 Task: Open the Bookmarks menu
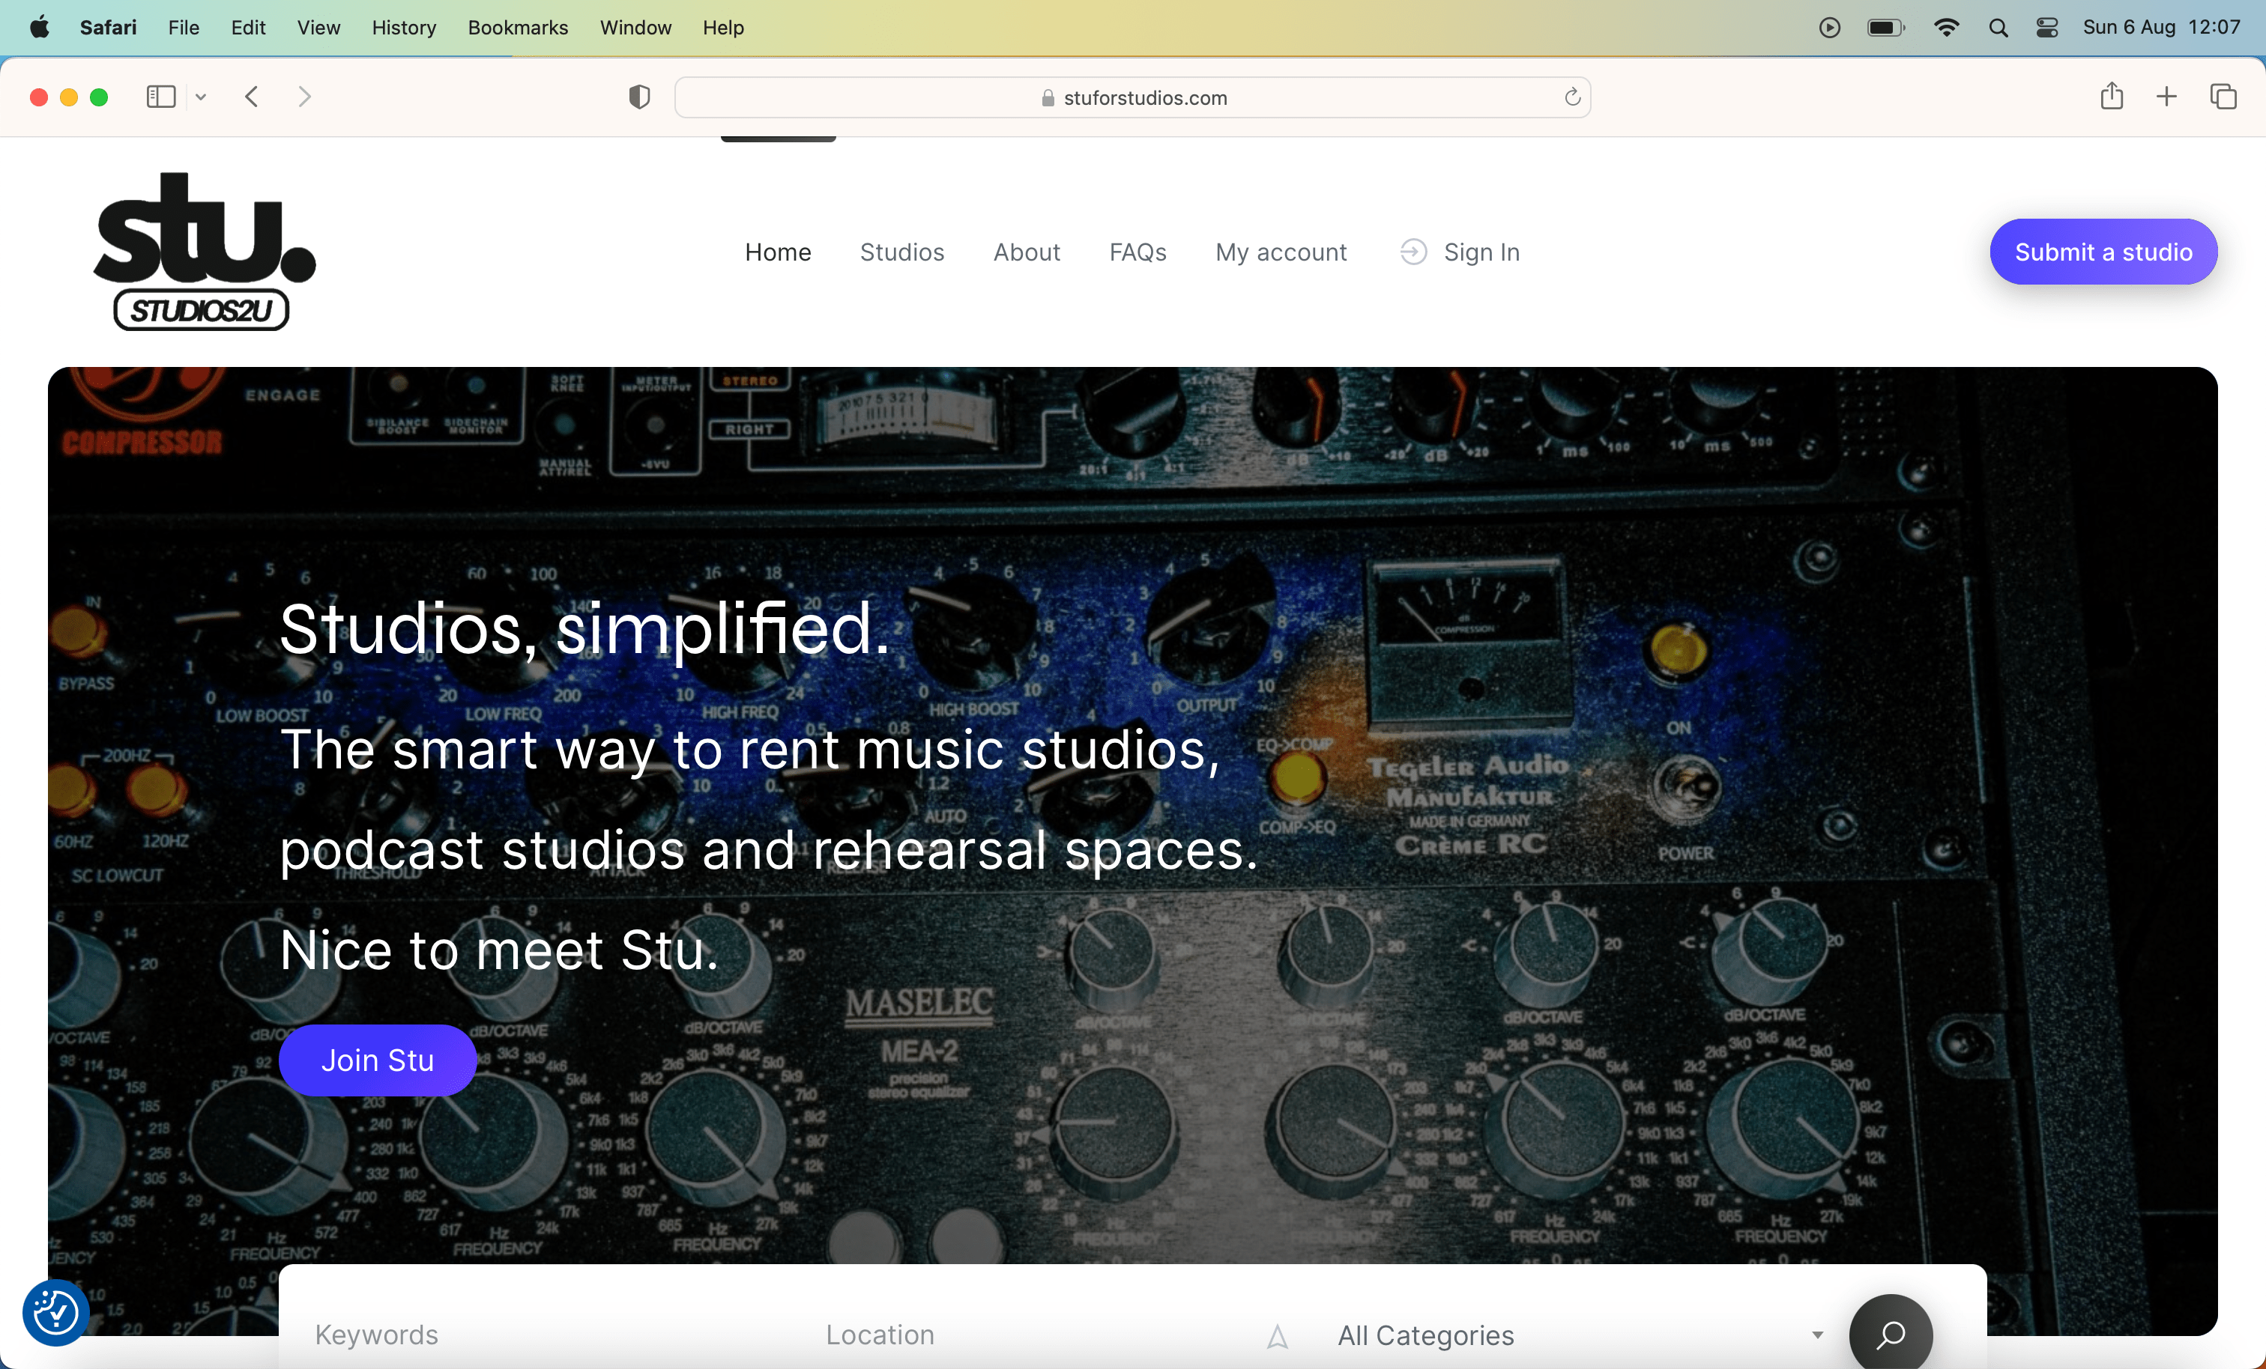[518, 28]
